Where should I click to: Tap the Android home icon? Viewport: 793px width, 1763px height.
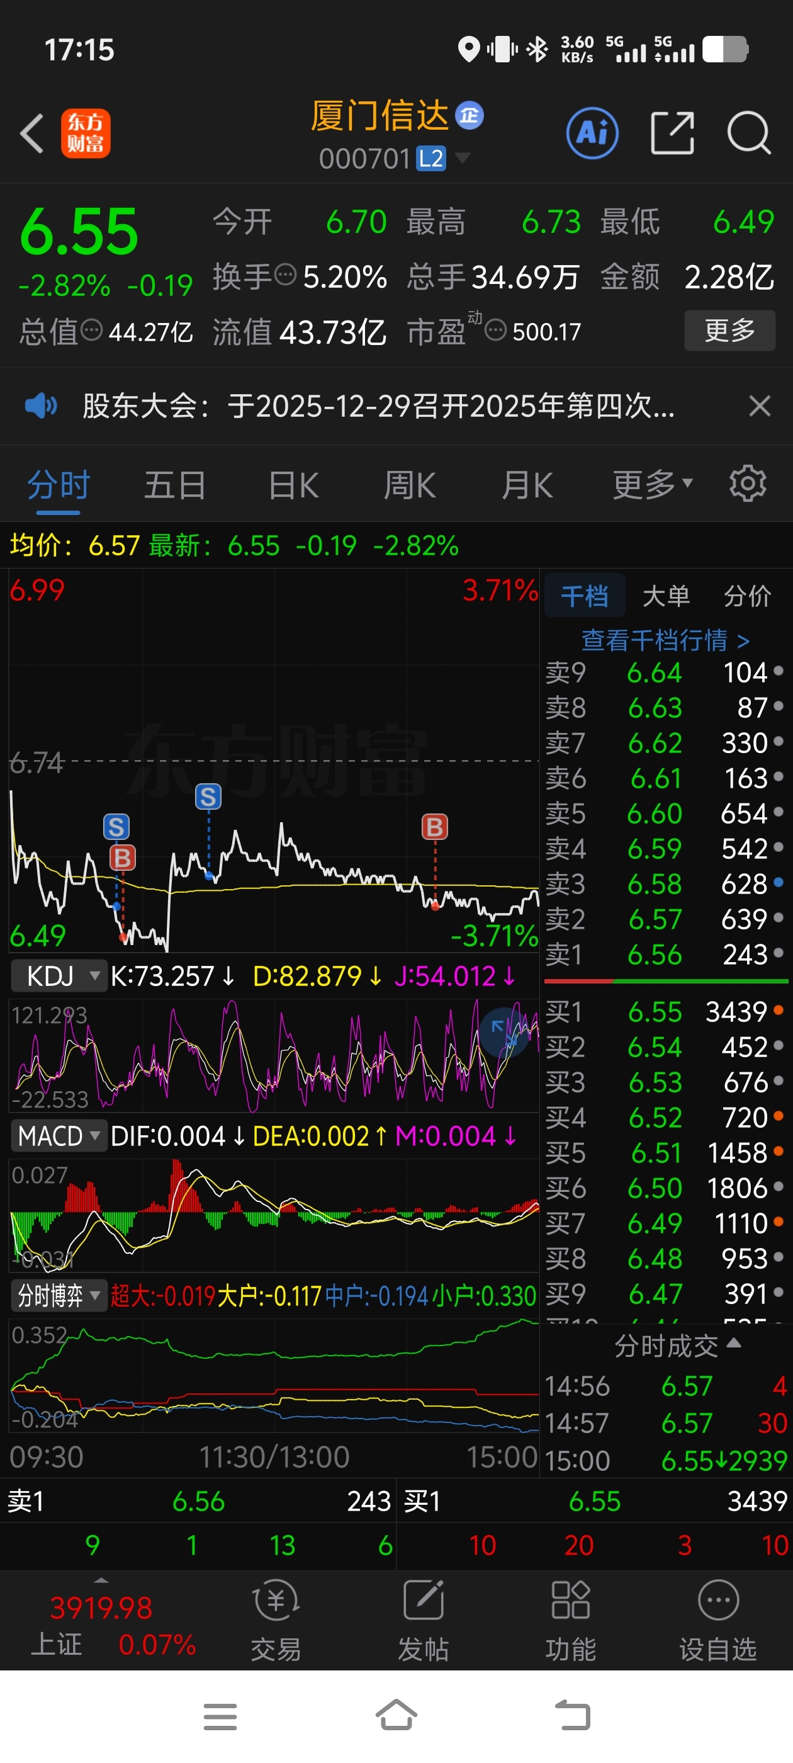pyautogui.click(x=397, y=1715)
